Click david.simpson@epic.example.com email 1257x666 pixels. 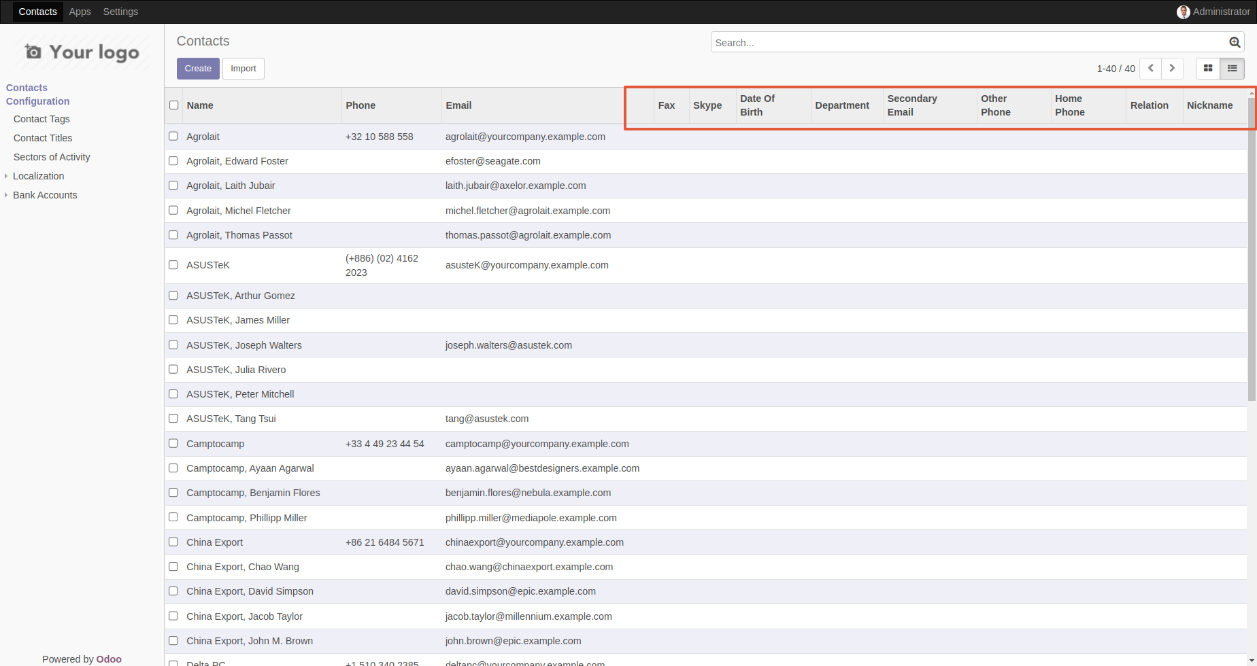(520, 591)
